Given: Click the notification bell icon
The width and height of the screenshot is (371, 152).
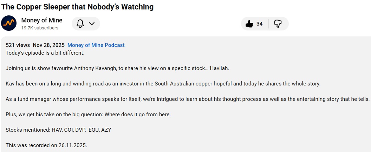Looking at the screenshot, I should click(x=80, y=23).
